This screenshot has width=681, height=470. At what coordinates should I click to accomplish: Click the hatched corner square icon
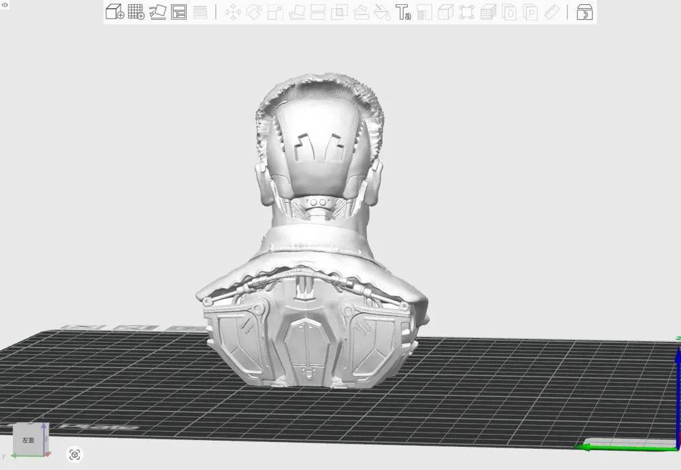point(424,12)
